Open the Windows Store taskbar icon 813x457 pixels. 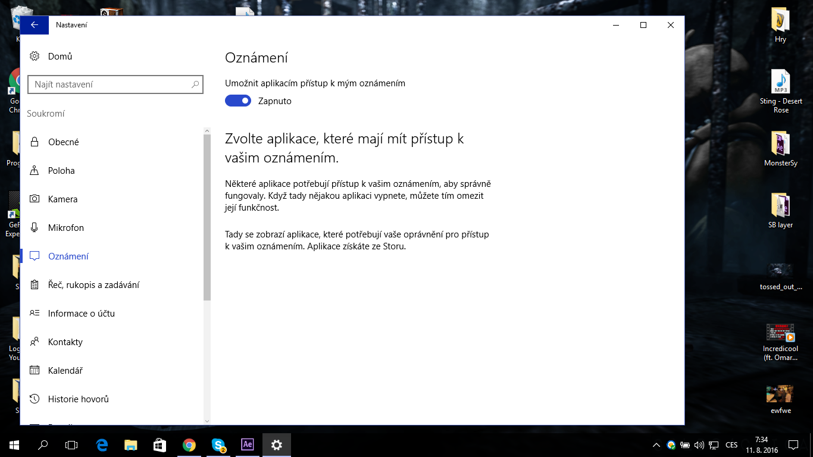pos(160,445)
